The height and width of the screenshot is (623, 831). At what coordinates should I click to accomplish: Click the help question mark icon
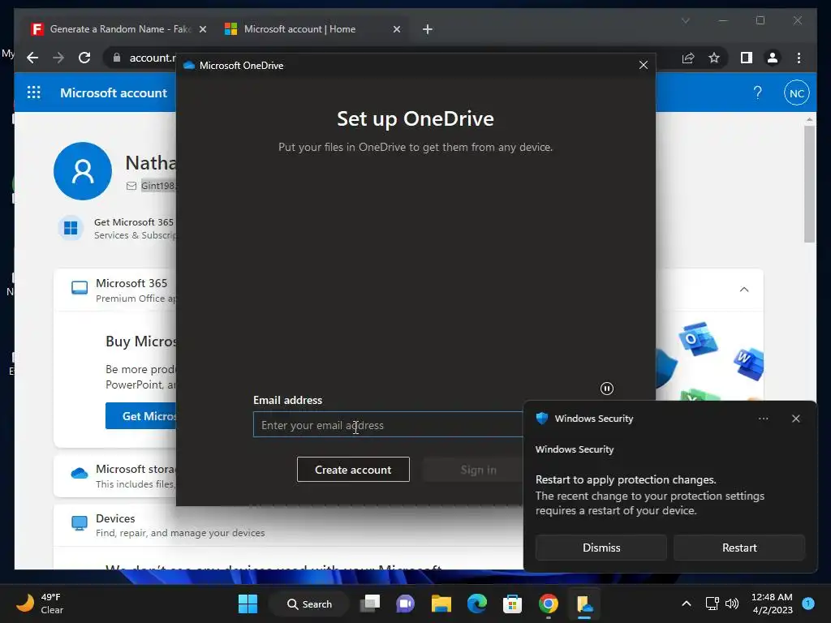757,93
